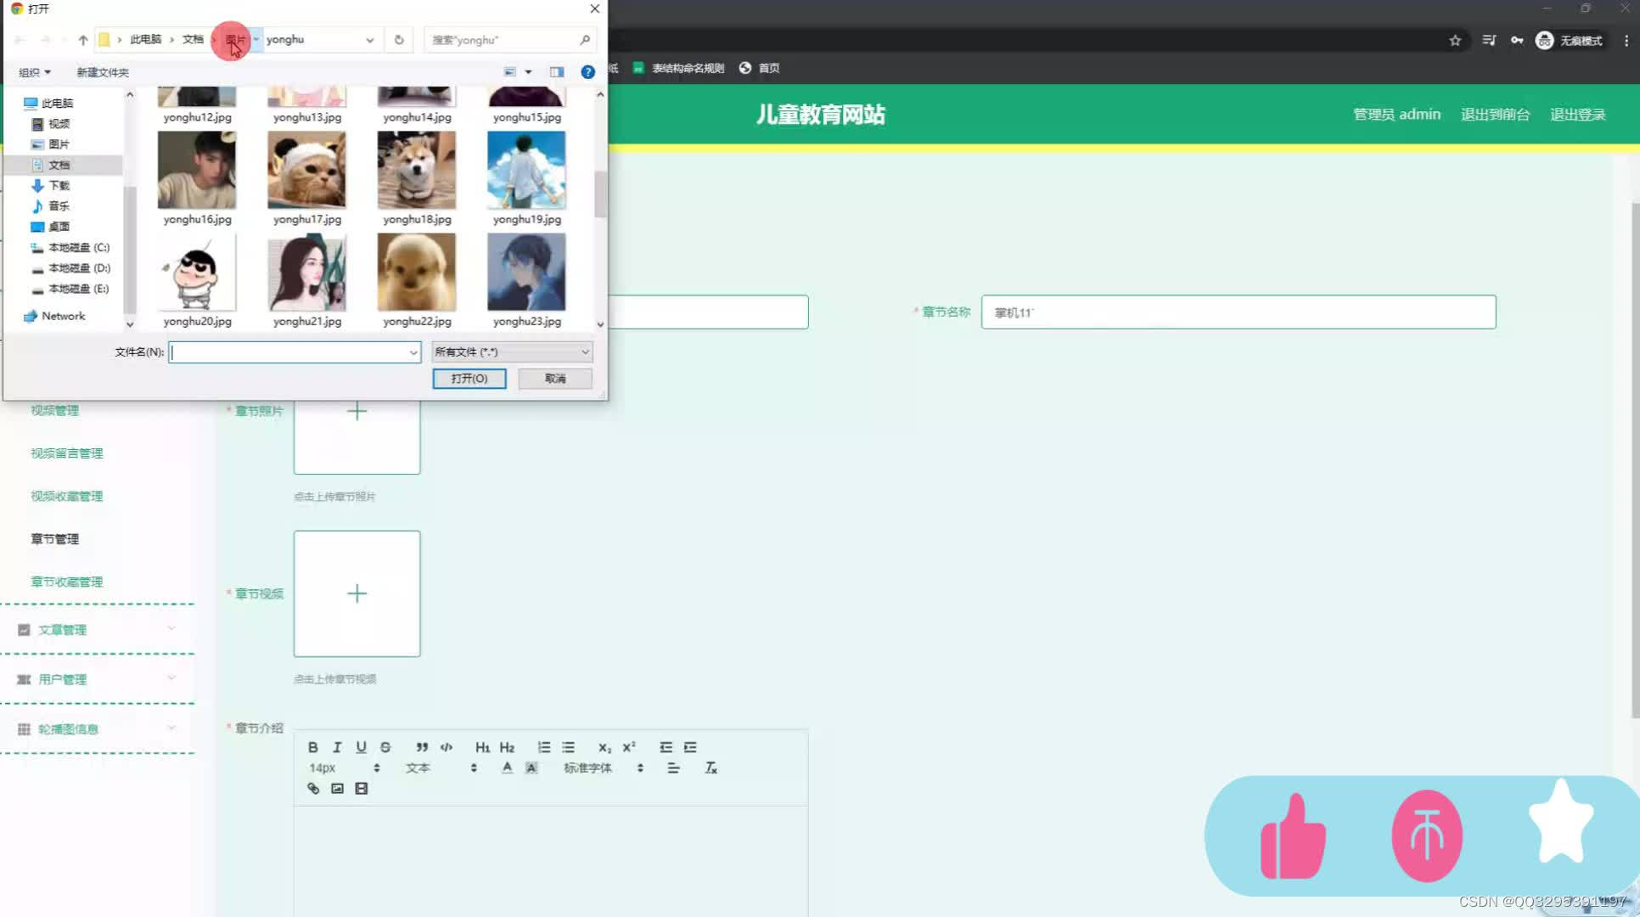Open 章节管理 in the sidebar
This screenshot has width=1640, height=917.
[x=55, y=539]
